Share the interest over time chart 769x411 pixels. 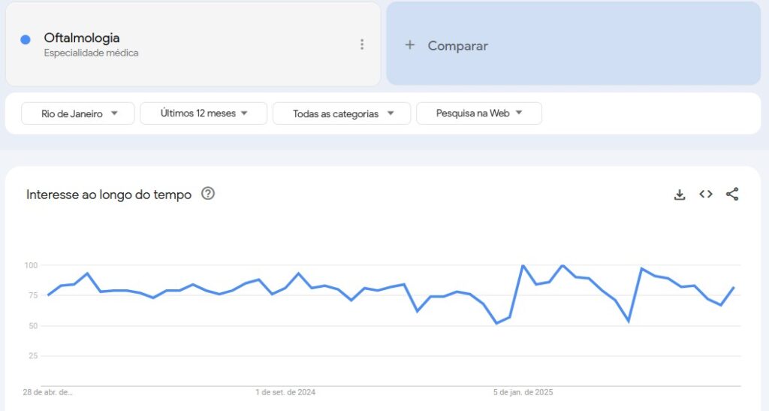(x=732, y=194)
